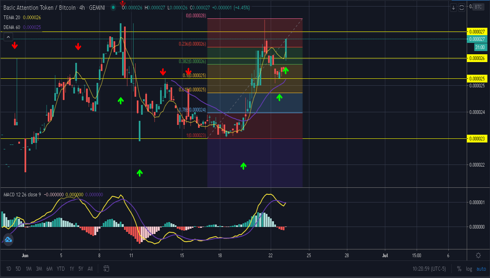Click the 0.236(0.000026) Fibonacci level label
Image resolution: width=490 pixels, height=278 pixels.
(192, 44)
